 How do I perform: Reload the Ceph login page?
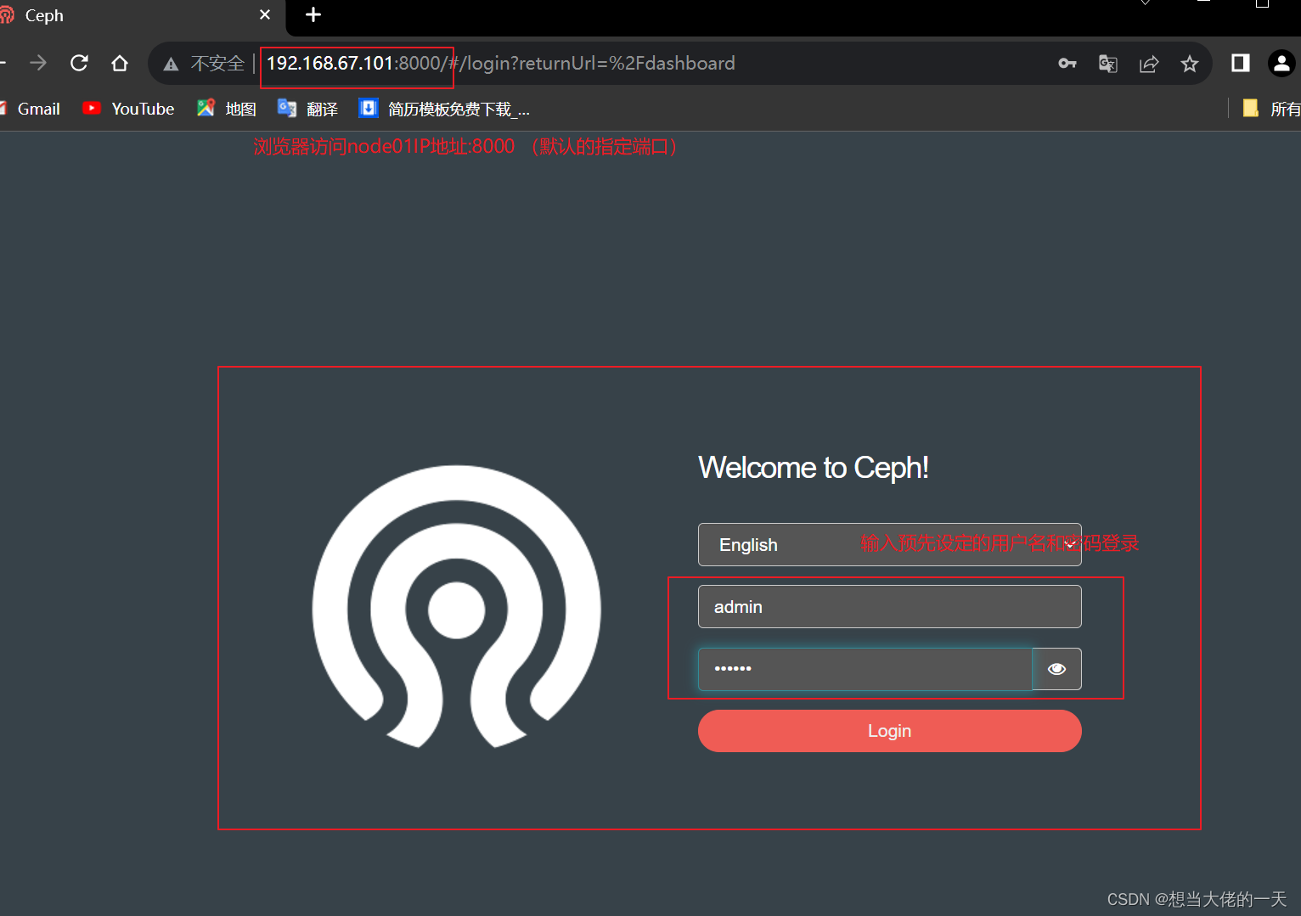[x=79, y=63]
